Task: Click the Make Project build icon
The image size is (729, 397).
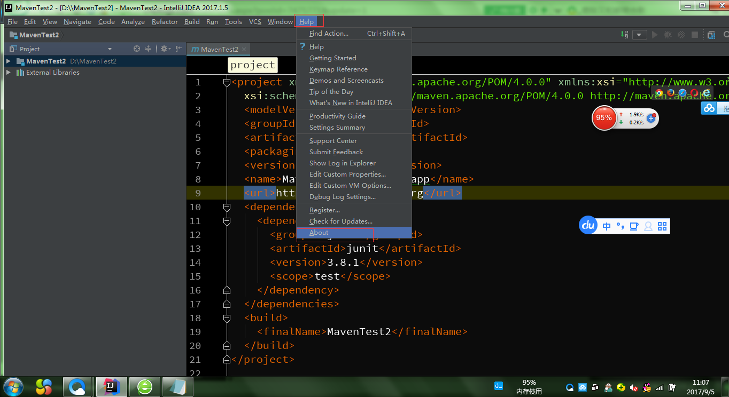Action: [625, 35]
